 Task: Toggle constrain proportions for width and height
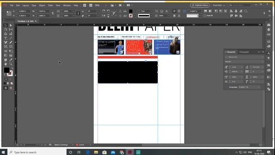[x=52, y=13]
